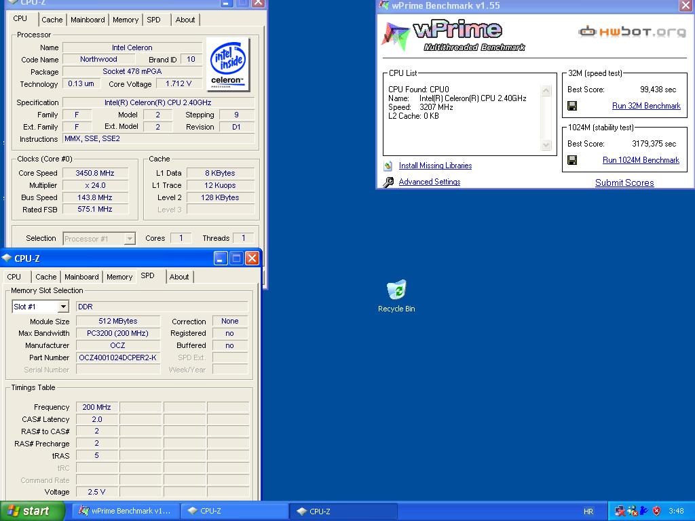The height and width of the screenshot is (521, 695).
Task: Click the Advanced Settings wrench icon
Action: pyautogui.click(x=388, y=182)
